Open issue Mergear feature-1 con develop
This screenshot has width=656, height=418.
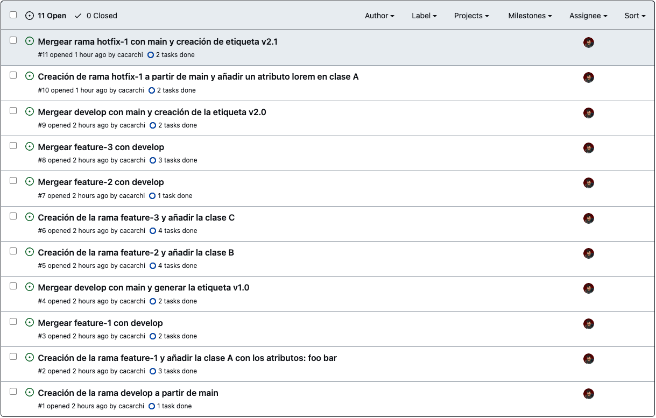pos(100,323)
